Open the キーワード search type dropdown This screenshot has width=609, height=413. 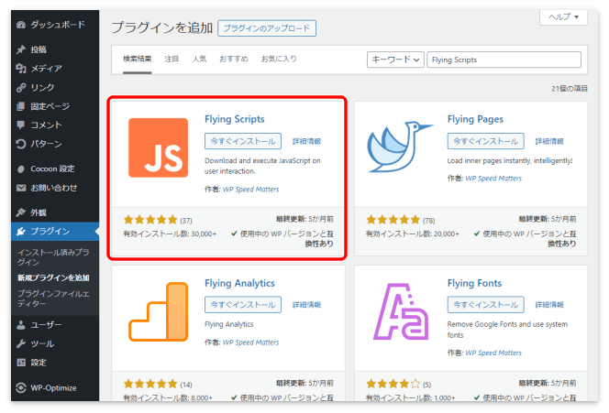pos(395,60)
